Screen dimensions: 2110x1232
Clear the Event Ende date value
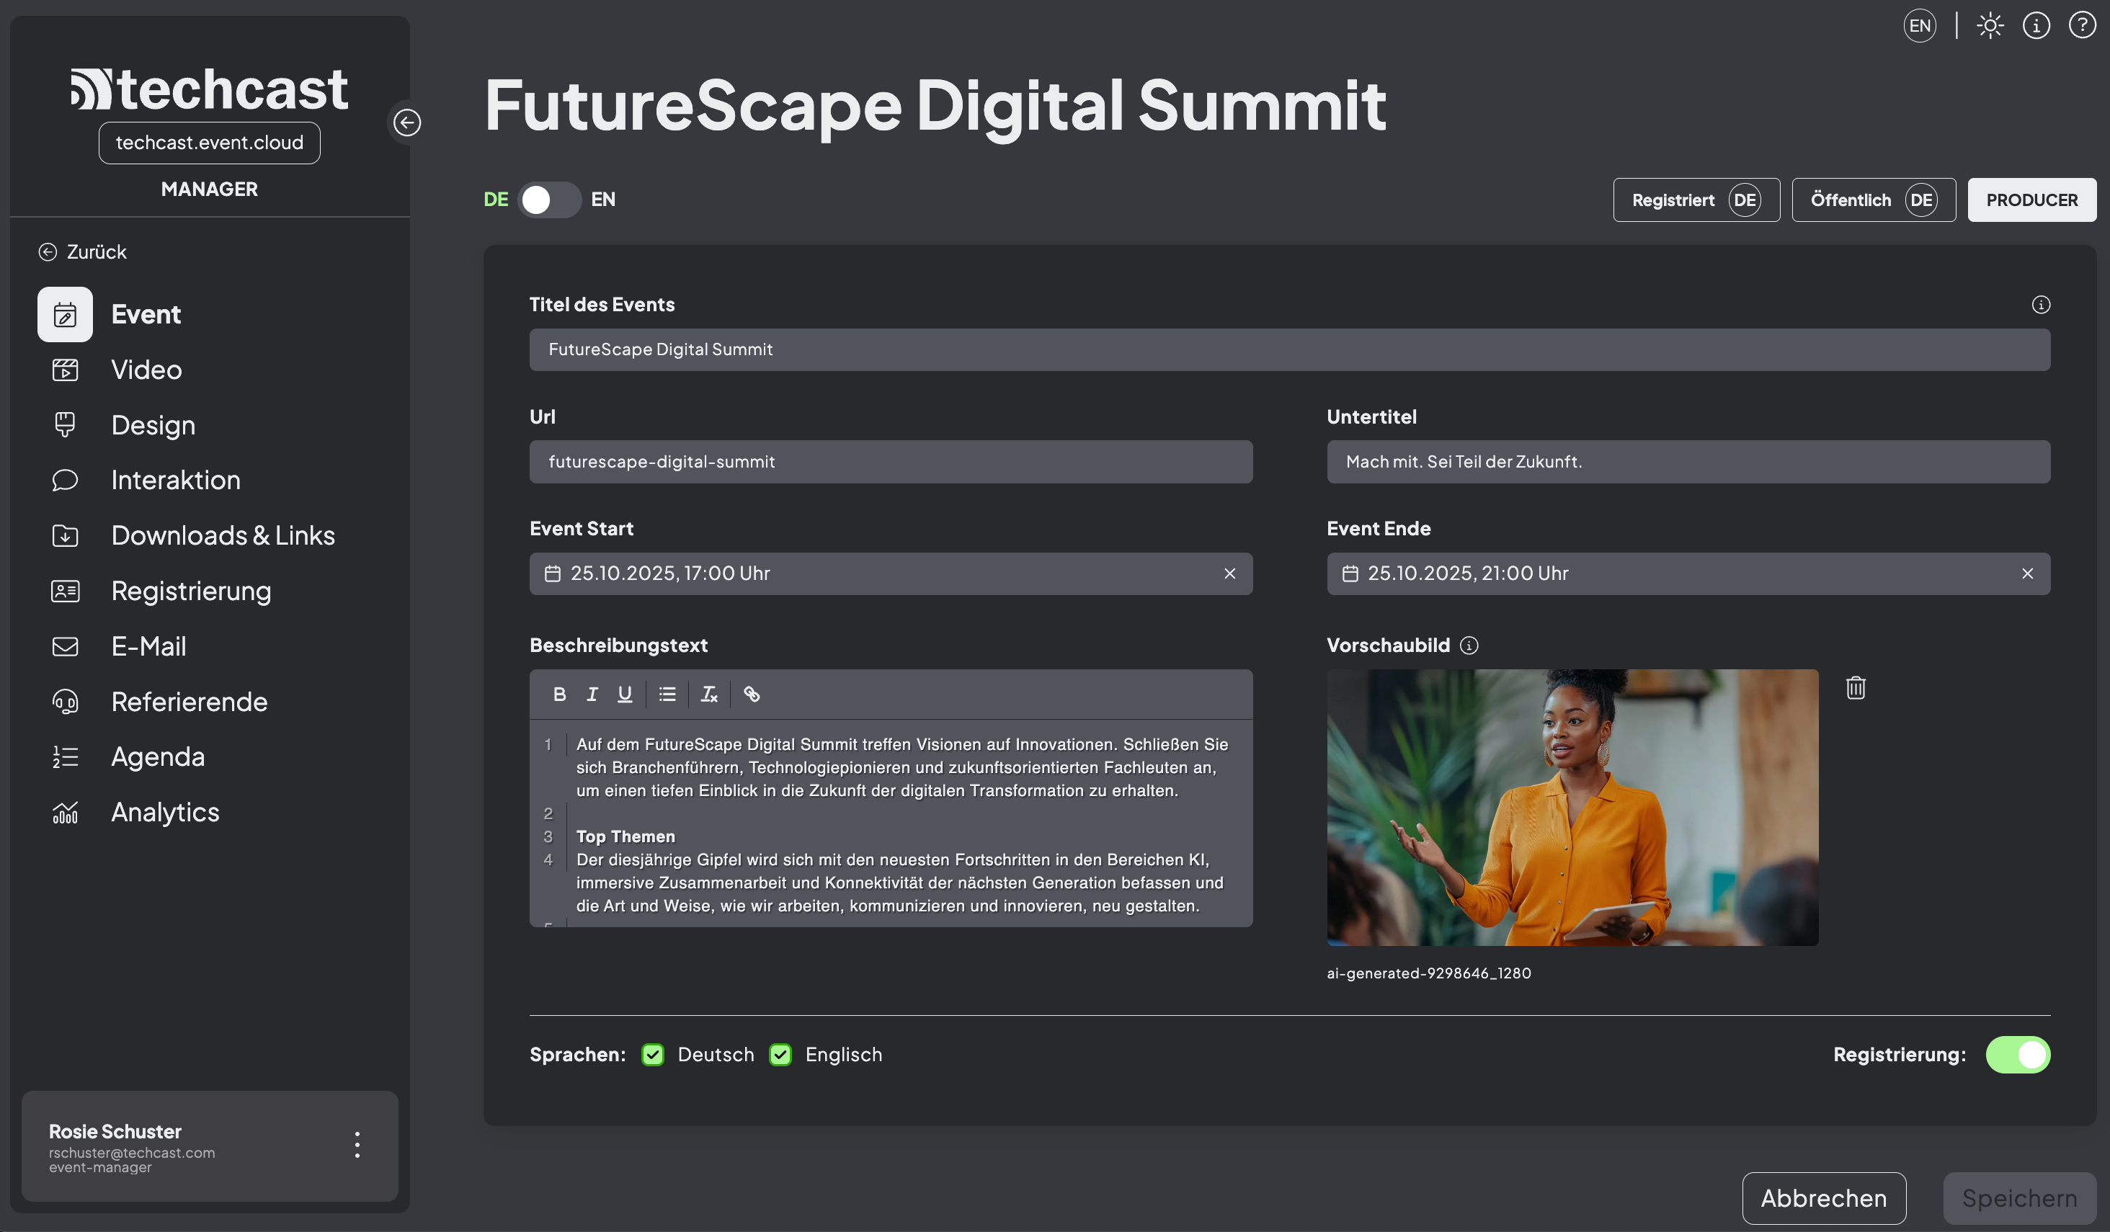(2026, 574)
